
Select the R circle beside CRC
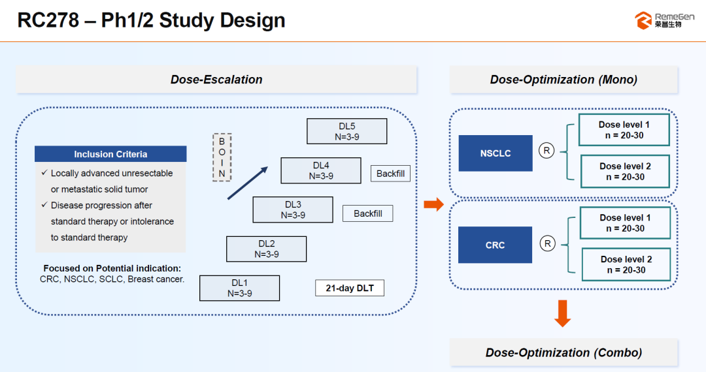coord(547,243)
